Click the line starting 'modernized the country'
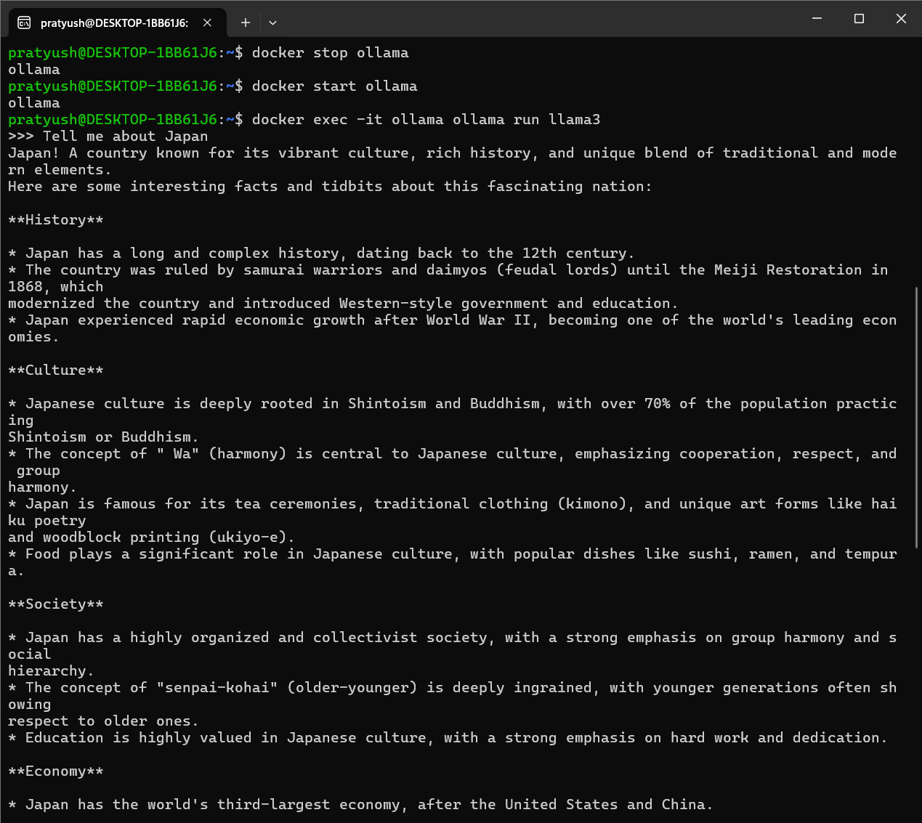Screen dimensions: 922x823 tap(343, 303)
